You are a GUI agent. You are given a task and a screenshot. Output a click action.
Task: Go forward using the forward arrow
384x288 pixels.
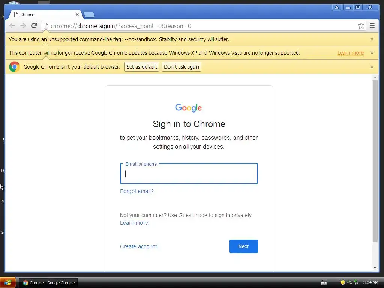pyautogui.click(x=23, y=26)
